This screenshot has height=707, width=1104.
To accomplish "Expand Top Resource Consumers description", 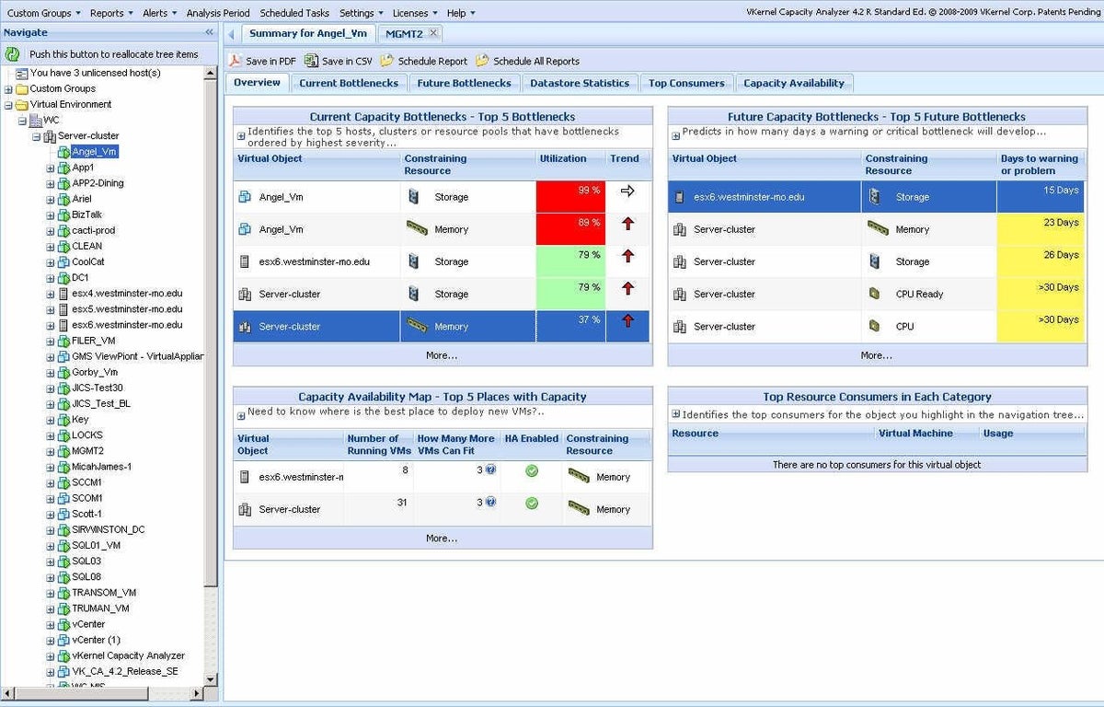I will pyautogui.click(x=675, y=414).
